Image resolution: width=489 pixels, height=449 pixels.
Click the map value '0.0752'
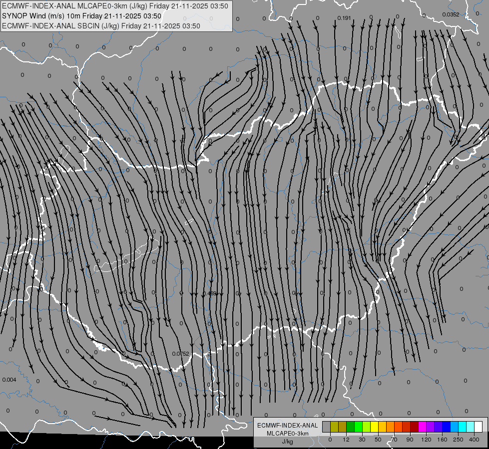click(181, 354)
